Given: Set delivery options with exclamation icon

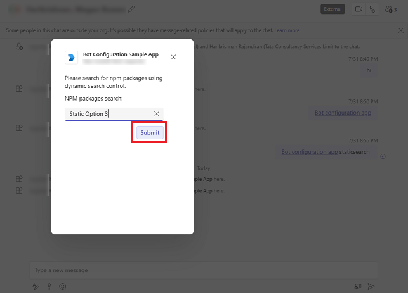Looking at the screenshot, I should (49, 286).
